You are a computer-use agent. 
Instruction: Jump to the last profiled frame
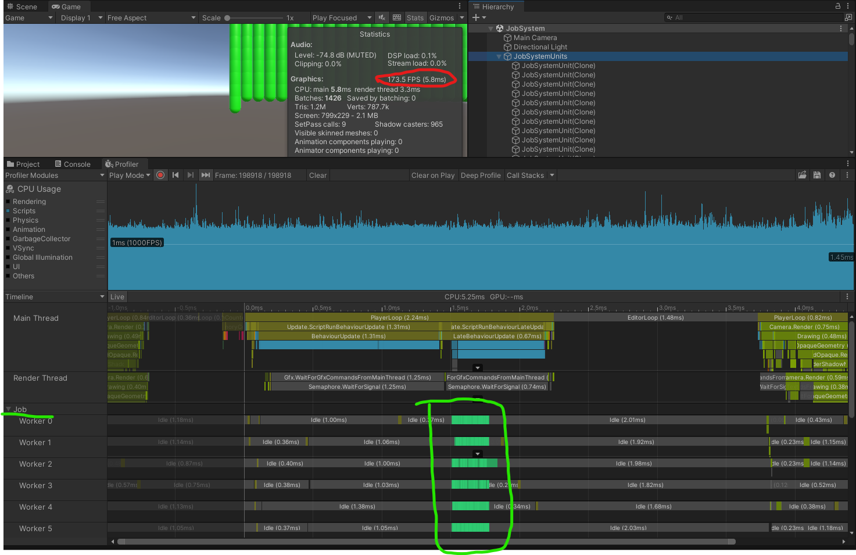point(206,175)
